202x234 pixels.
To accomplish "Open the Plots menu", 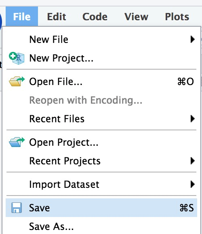I will click(177, 17).
